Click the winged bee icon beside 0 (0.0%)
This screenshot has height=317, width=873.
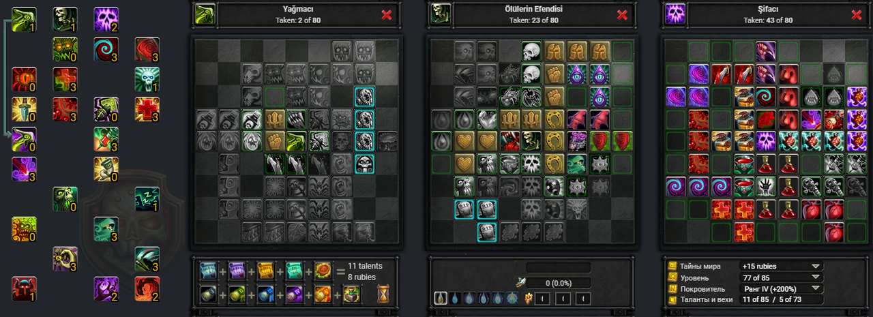pyautogui.click(x=520, y=282)
